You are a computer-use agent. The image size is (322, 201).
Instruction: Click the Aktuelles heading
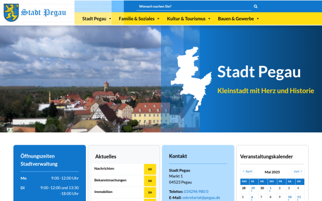coord(106,157)
